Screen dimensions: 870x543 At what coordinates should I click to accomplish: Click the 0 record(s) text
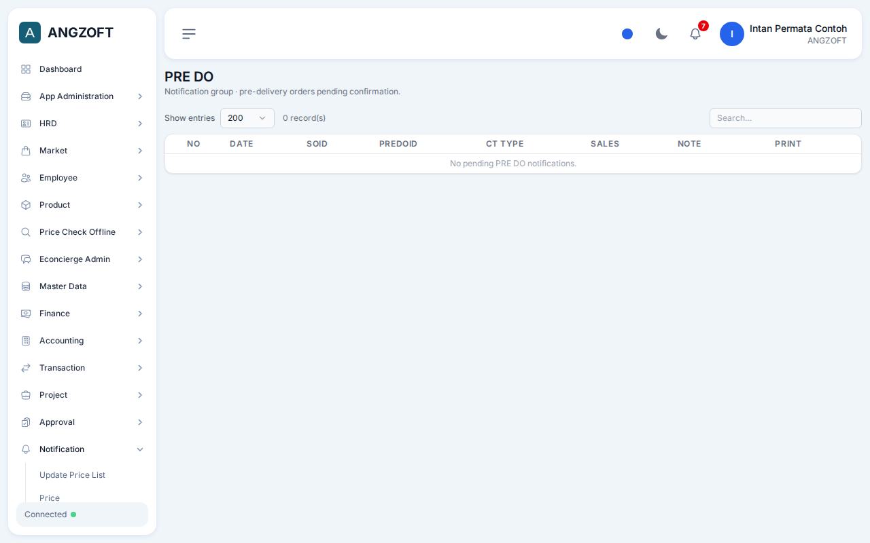pyautogui.click(x=304, y=118)
